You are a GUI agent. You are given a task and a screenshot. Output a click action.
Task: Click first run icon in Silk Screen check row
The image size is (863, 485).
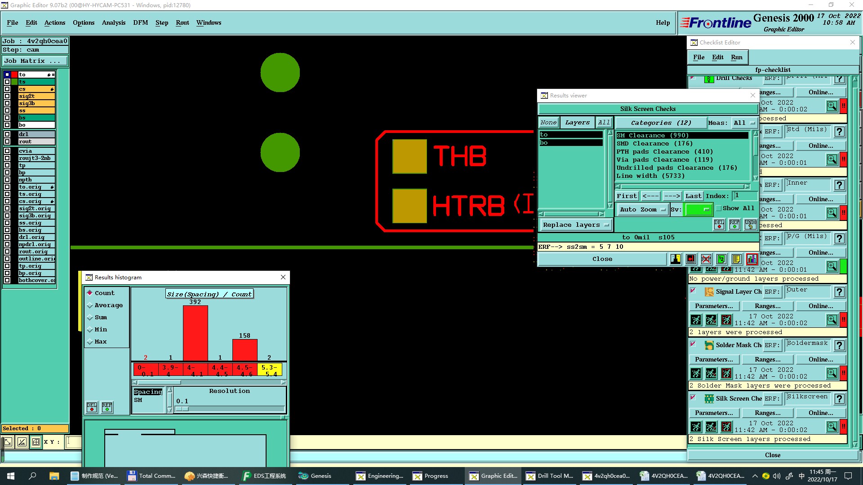click(x=696, y=426)
